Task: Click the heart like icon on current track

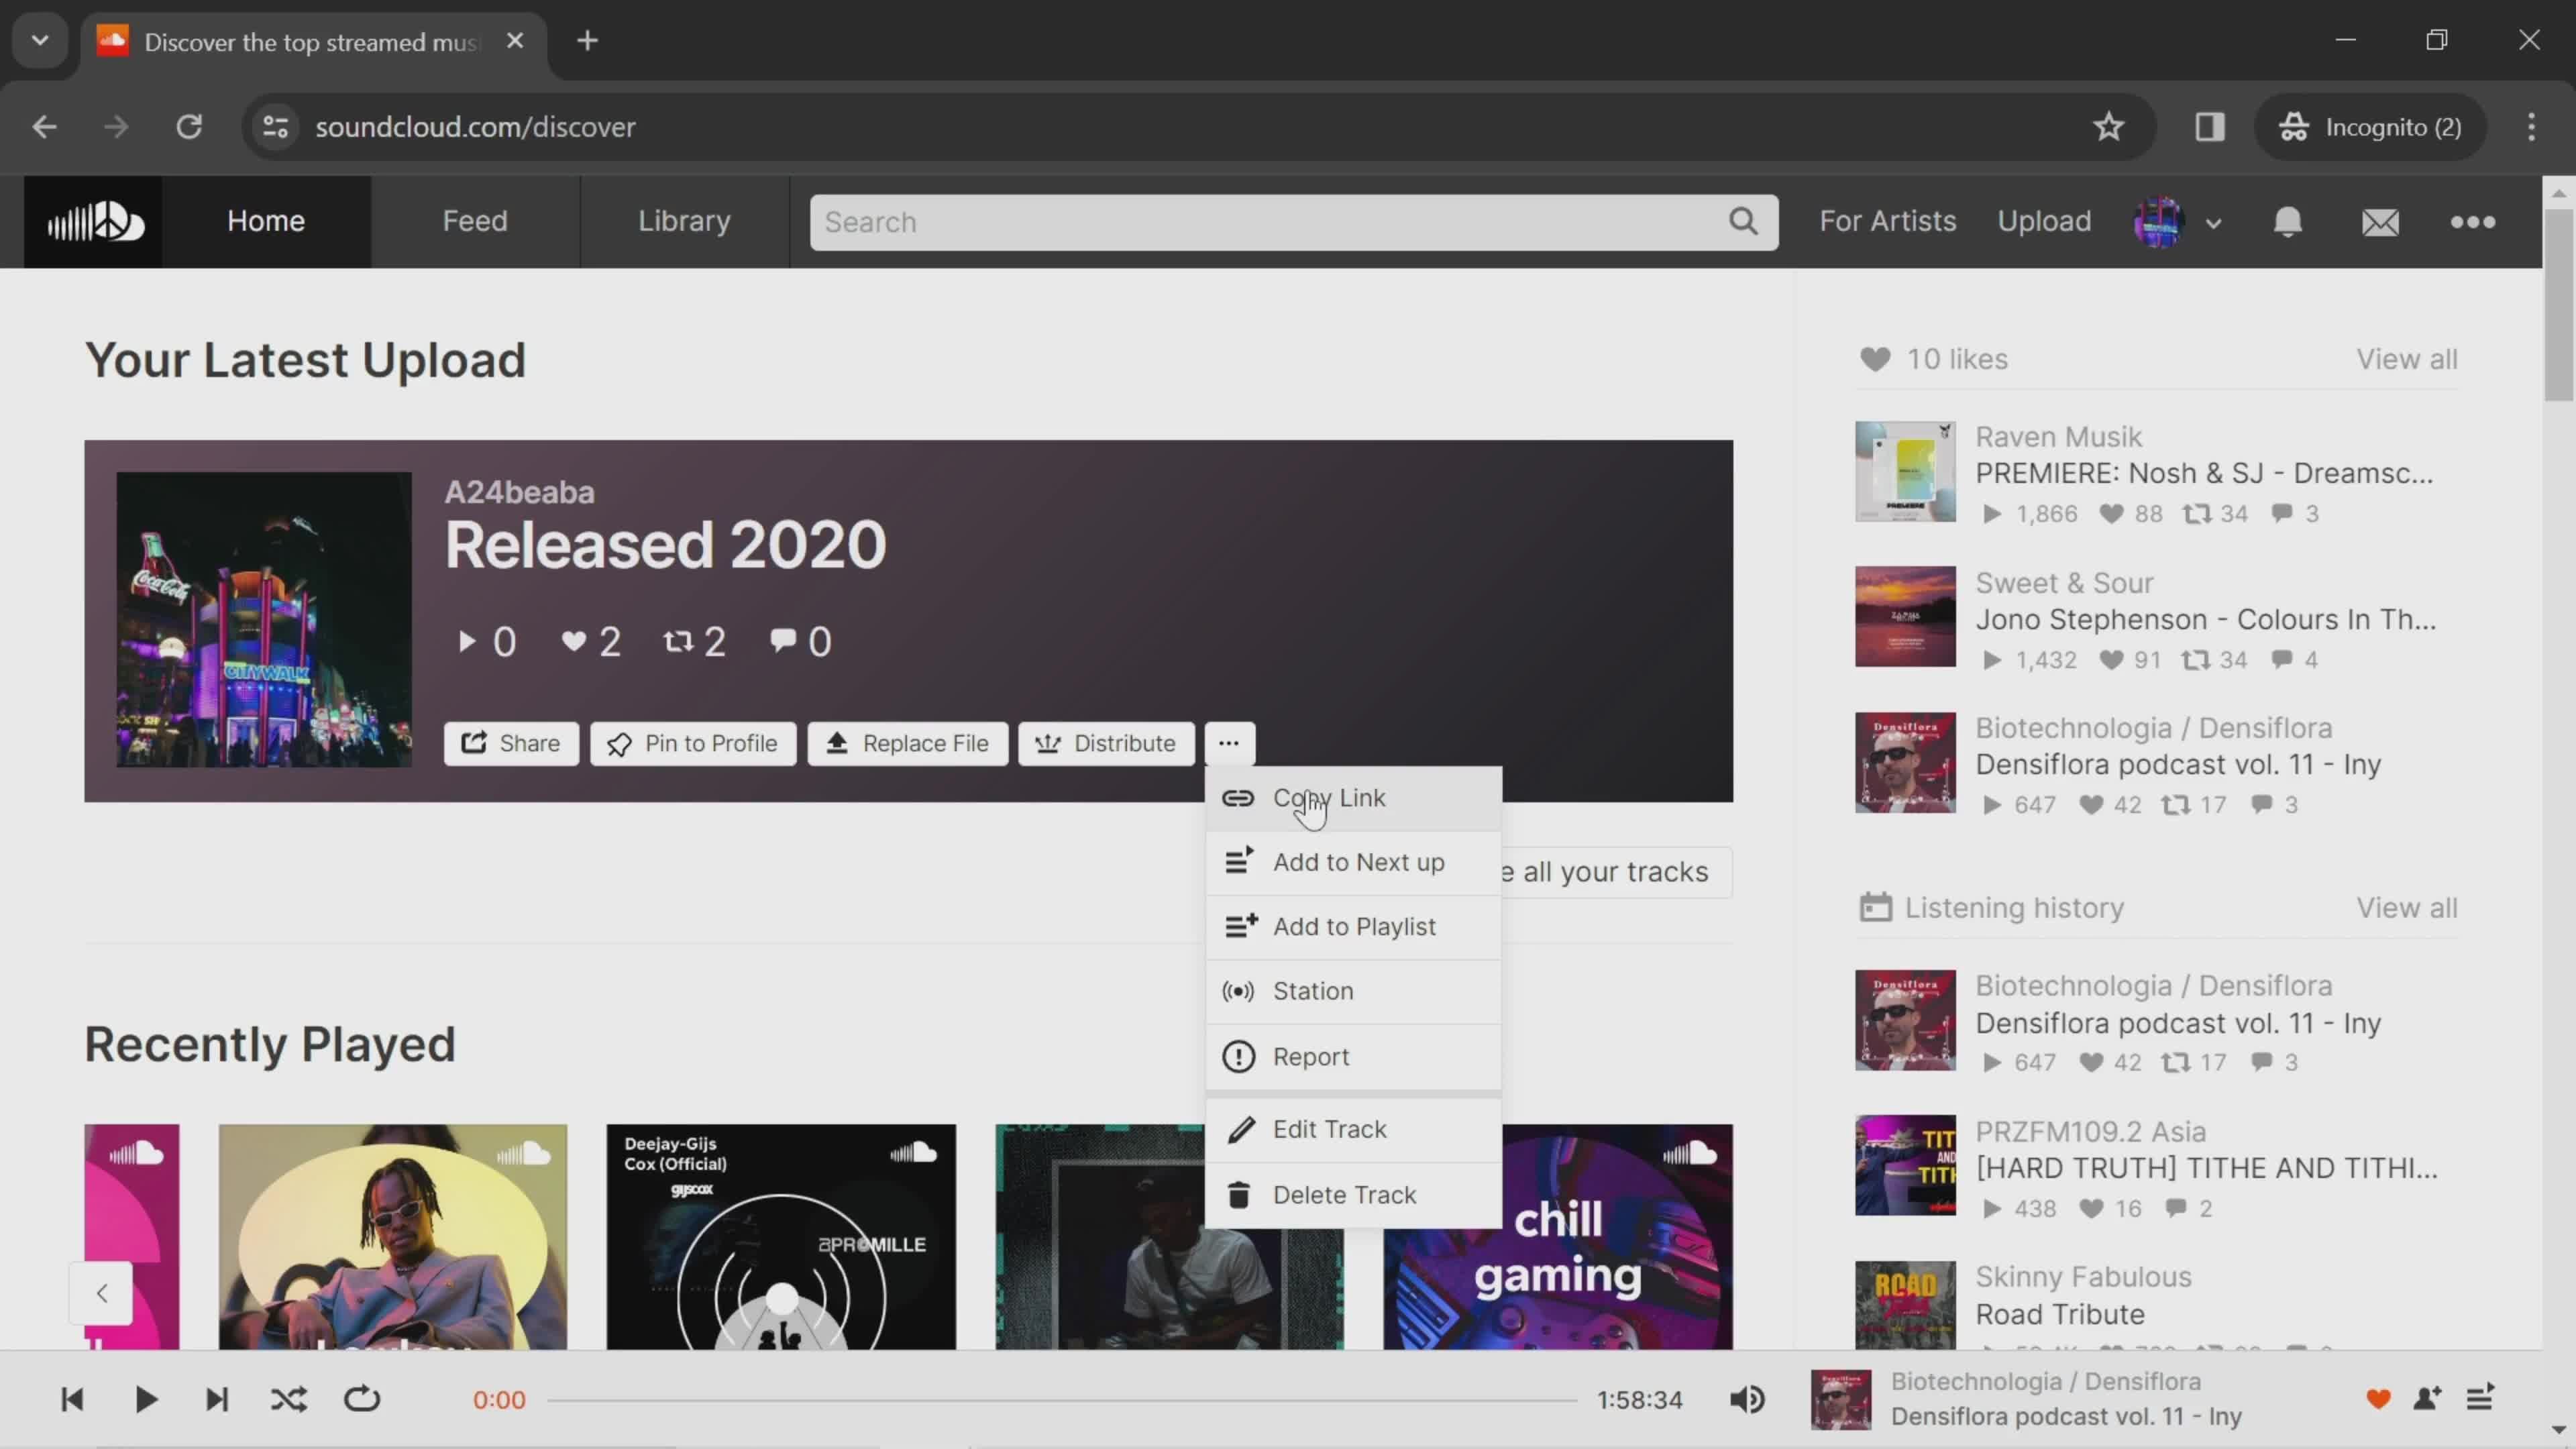Action: click(2379, 1399)
